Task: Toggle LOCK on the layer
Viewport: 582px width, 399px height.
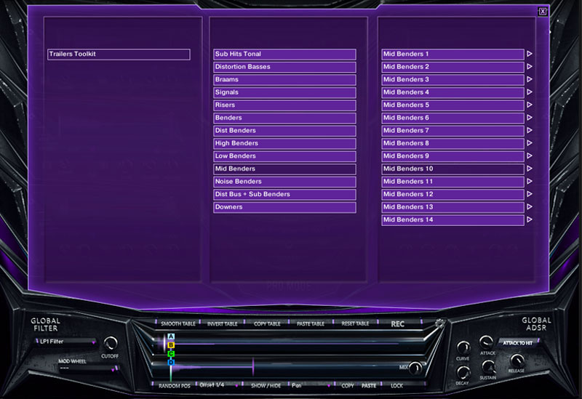Action: pos(396,386)
